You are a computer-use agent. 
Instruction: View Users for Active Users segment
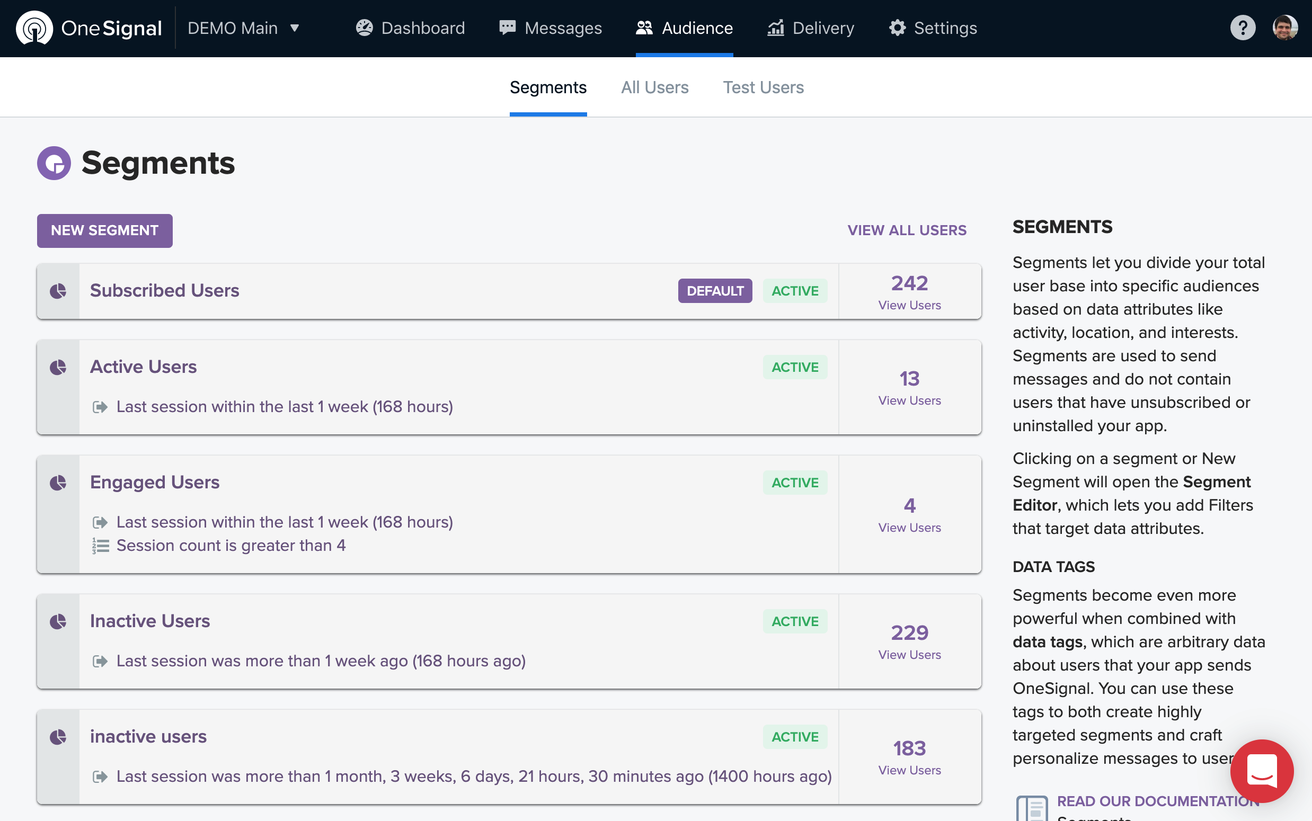click(909, 400)
